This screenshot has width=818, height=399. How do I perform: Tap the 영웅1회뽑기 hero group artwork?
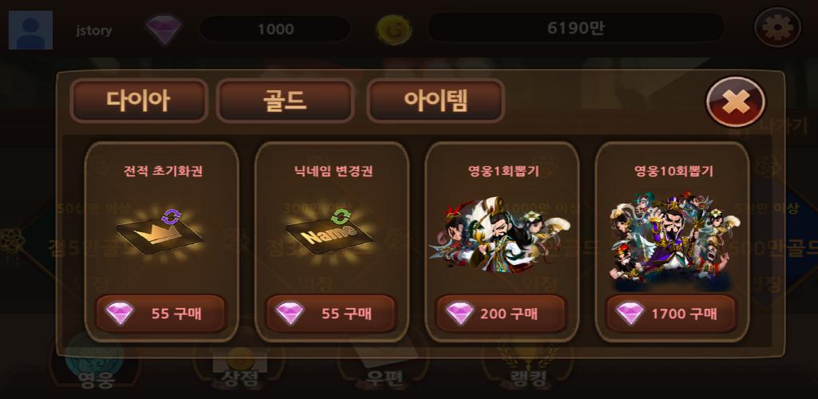[x=499, y=235]
